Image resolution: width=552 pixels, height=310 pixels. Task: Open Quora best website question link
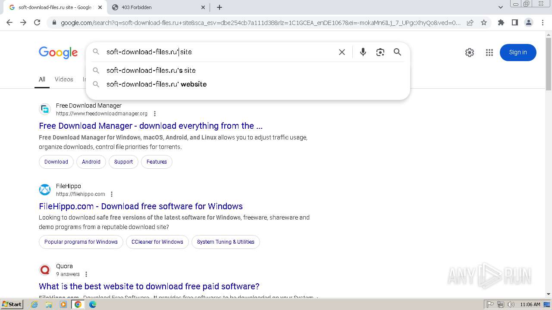click(149, 286)
